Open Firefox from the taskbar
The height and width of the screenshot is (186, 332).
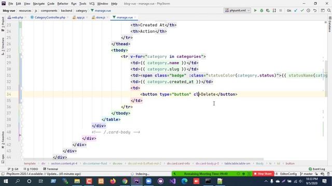pyautogui.click(x=113, y=181)
